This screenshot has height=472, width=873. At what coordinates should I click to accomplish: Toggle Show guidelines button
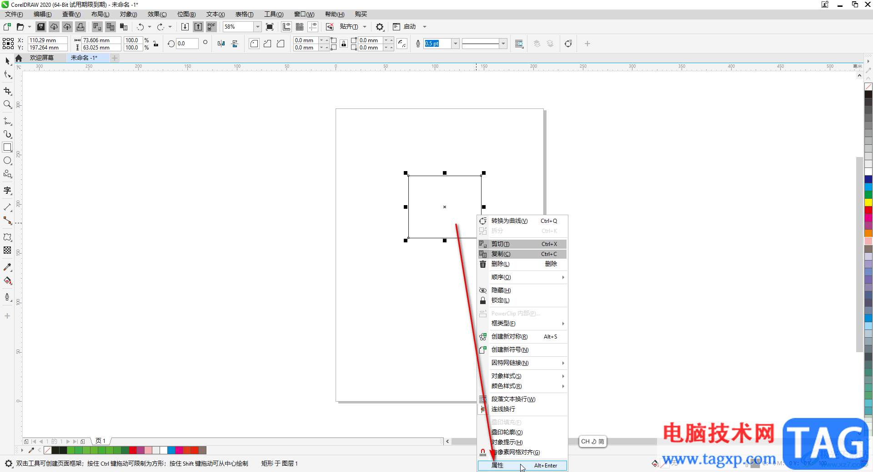[313, 27]
